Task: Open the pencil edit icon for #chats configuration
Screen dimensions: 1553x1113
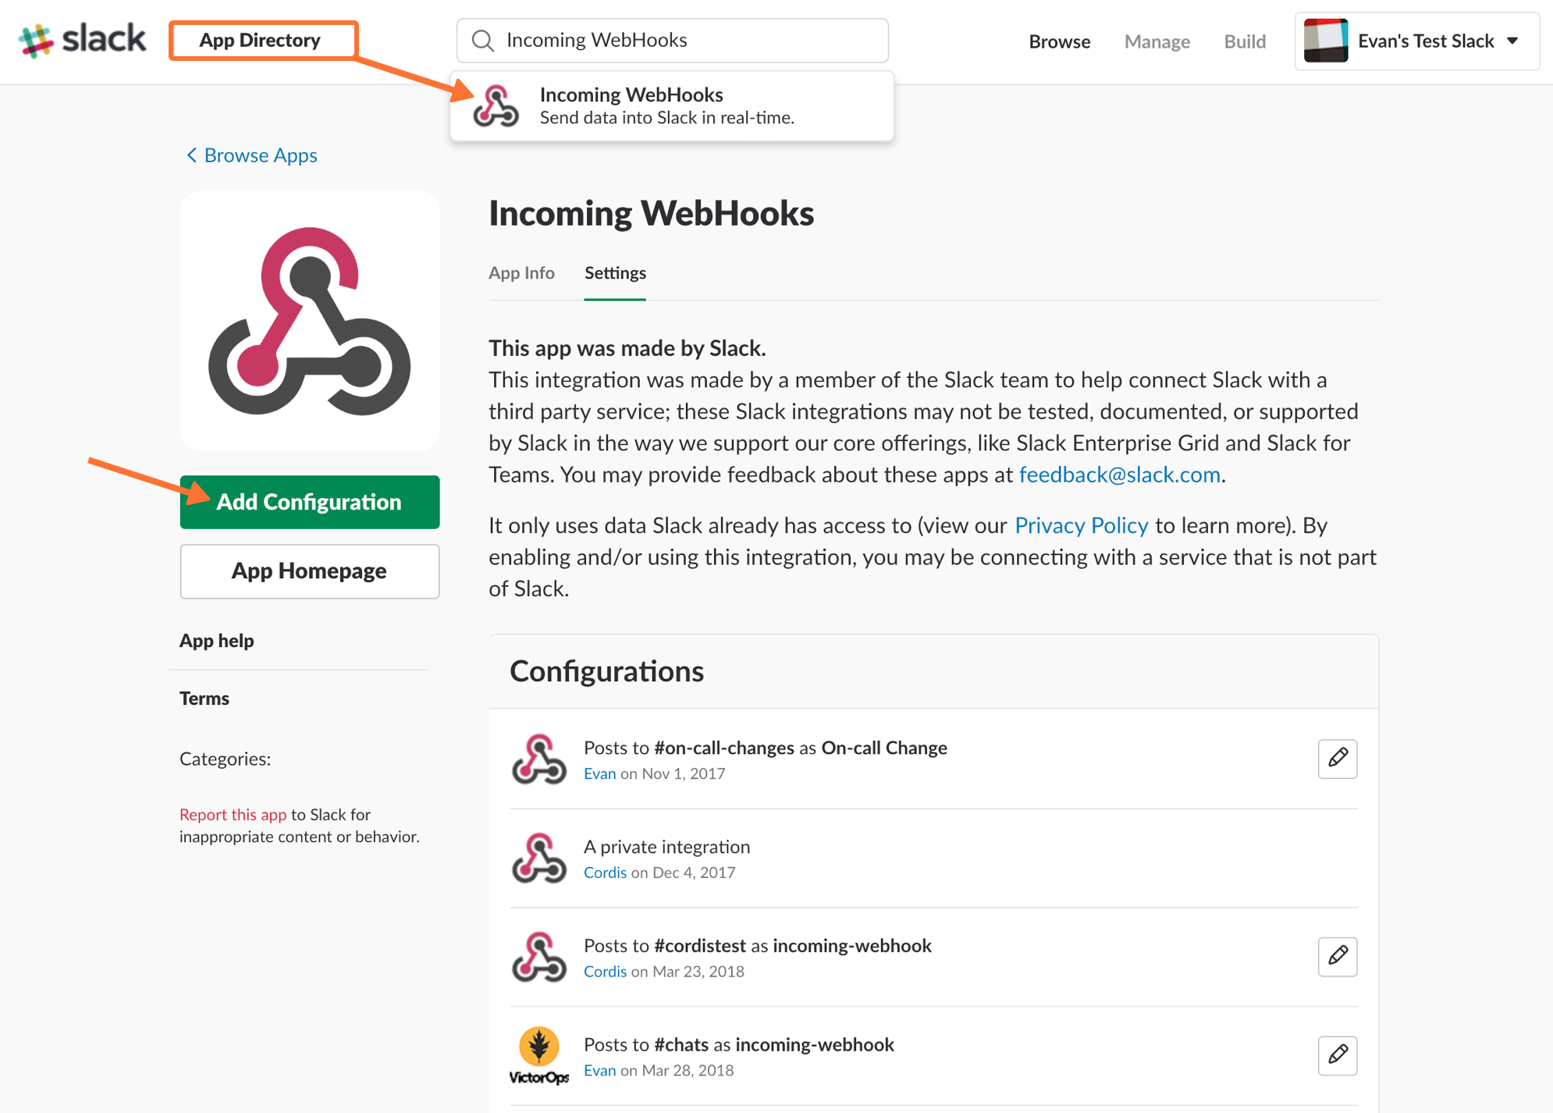Action: pyautogui.click(x=1337, y=1055)
